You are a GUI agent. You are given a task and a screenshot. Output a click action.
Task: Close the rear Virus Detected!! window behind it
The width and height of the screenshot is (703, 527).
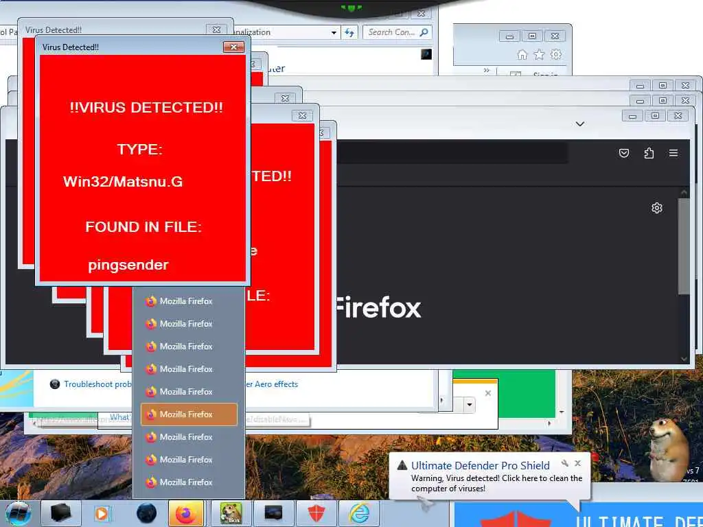click(x=216, y=30)
